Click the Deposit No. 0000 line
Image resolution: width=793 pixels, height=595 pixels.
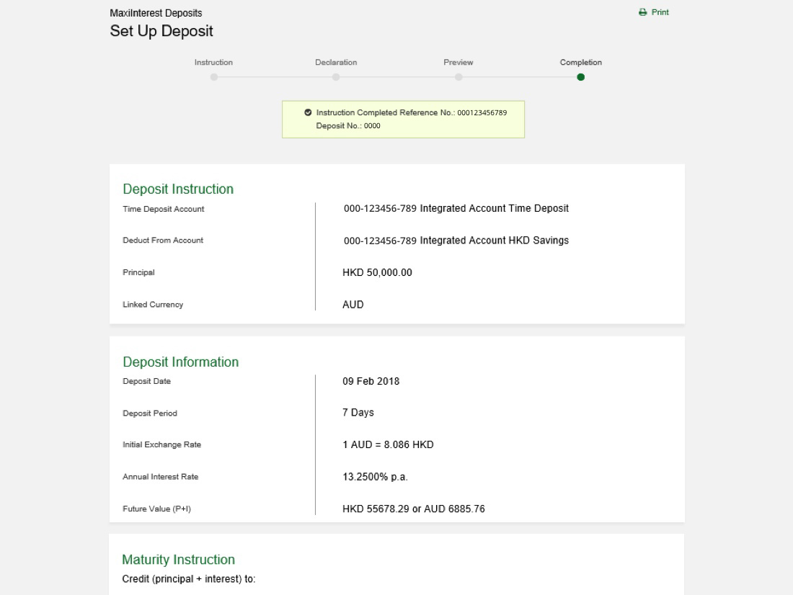348,126
